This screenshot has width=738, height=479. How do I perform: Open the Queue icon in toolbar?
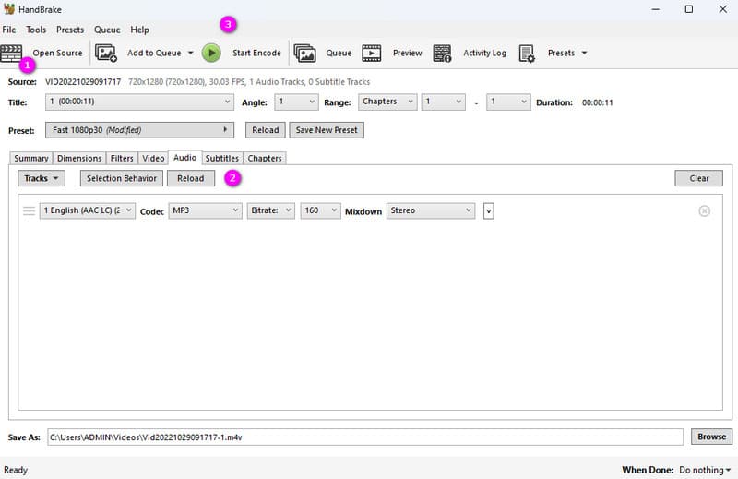tap(304, 53)
